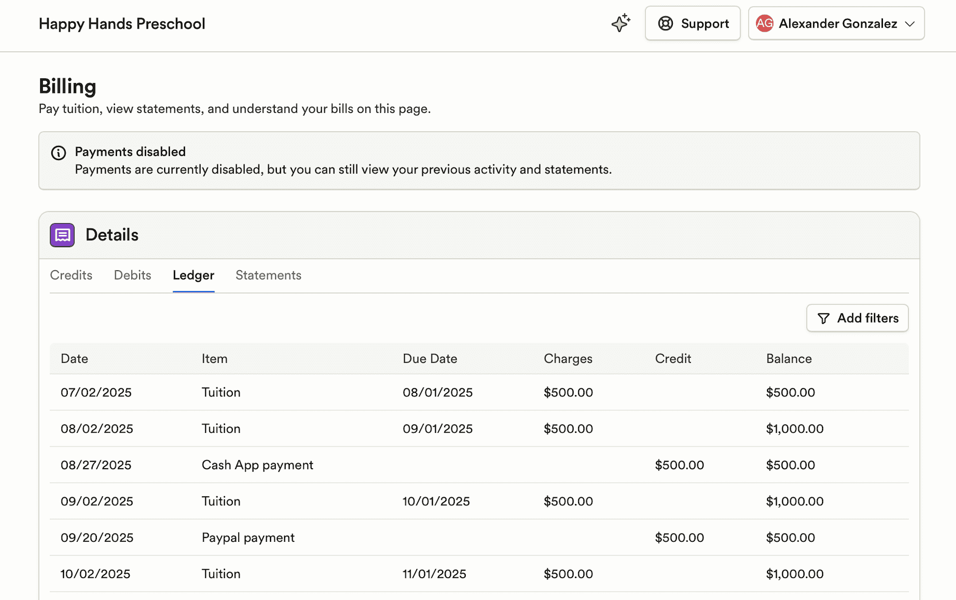Image resolution: width=956 pixels, height=600 pixels.
Task: Open the Add filters panel
Action: pyautogui.click(x=857, y=318)
